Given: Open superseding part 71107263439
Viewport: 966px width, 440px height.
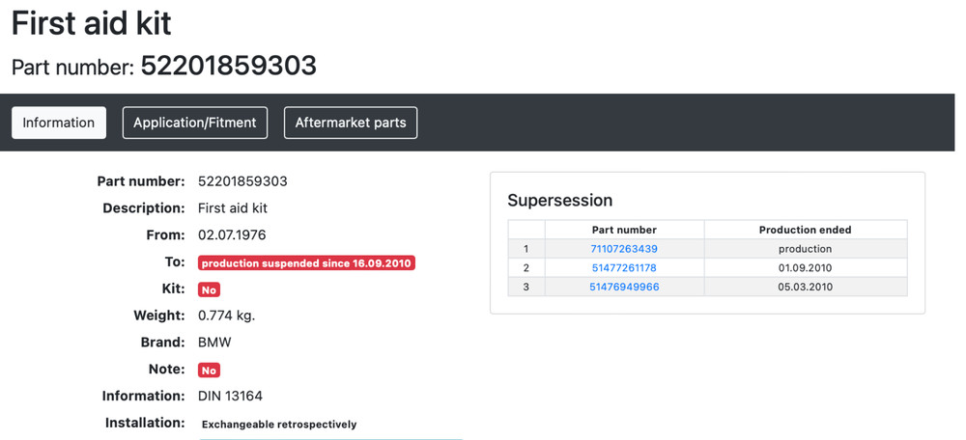Looking at the screenshot, I should (x=624, y=249).
